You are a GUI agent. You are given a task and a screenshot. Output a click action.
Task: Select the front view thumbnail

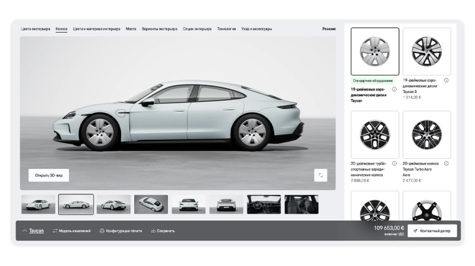click(x=189, y=204)
